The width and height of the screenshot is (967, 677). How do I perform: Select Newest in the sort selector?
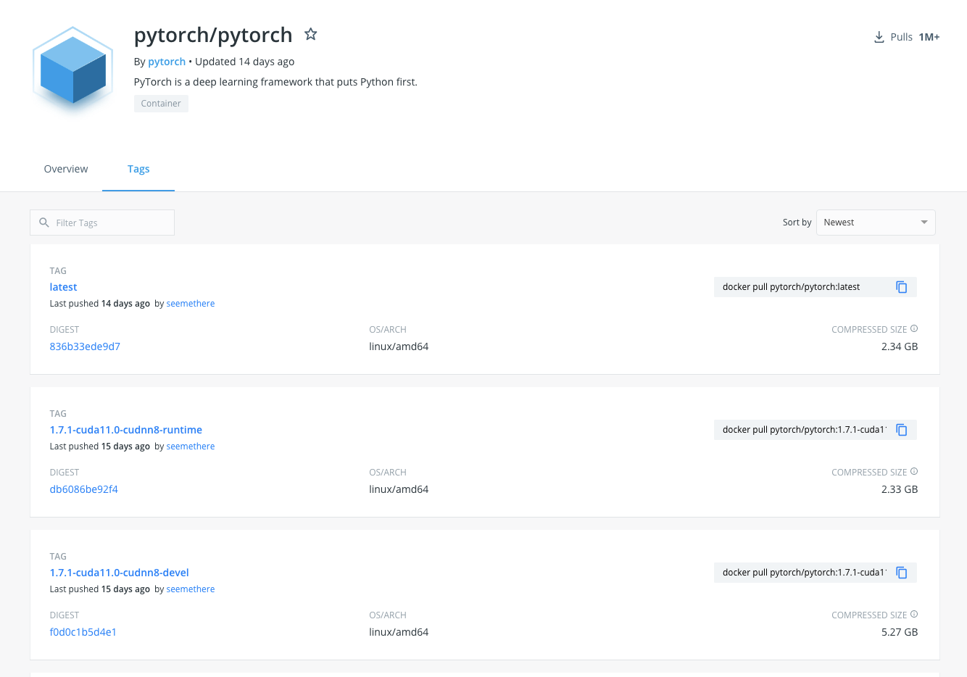coord(839,222)
